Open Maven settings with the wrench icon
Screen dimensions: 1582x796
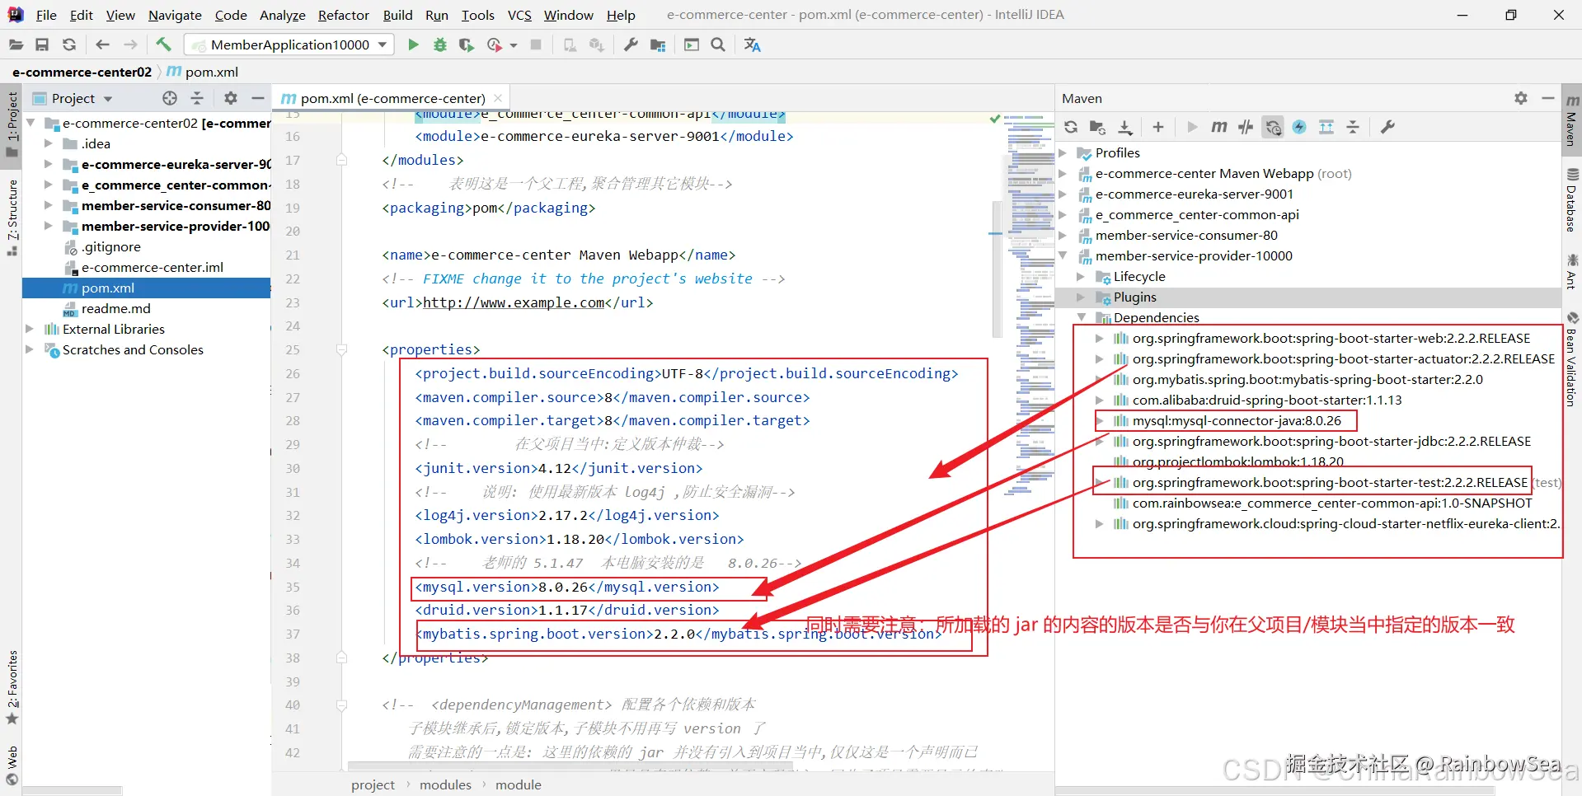(1388, 127)
